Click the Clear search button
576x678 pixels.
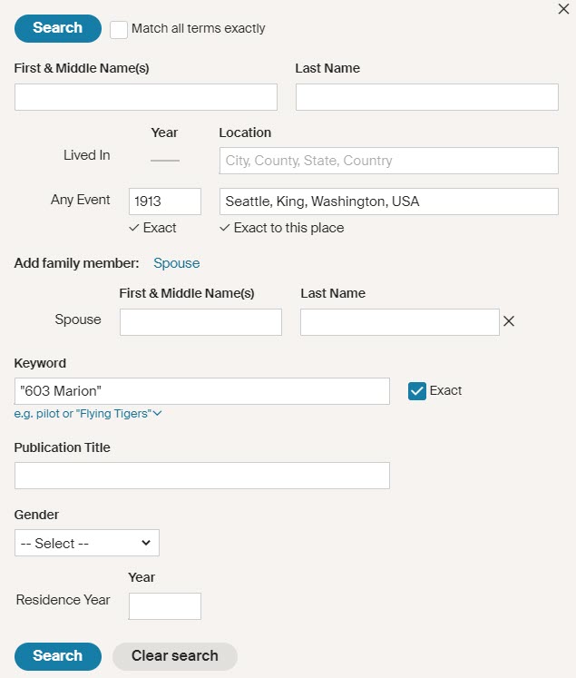174,656
